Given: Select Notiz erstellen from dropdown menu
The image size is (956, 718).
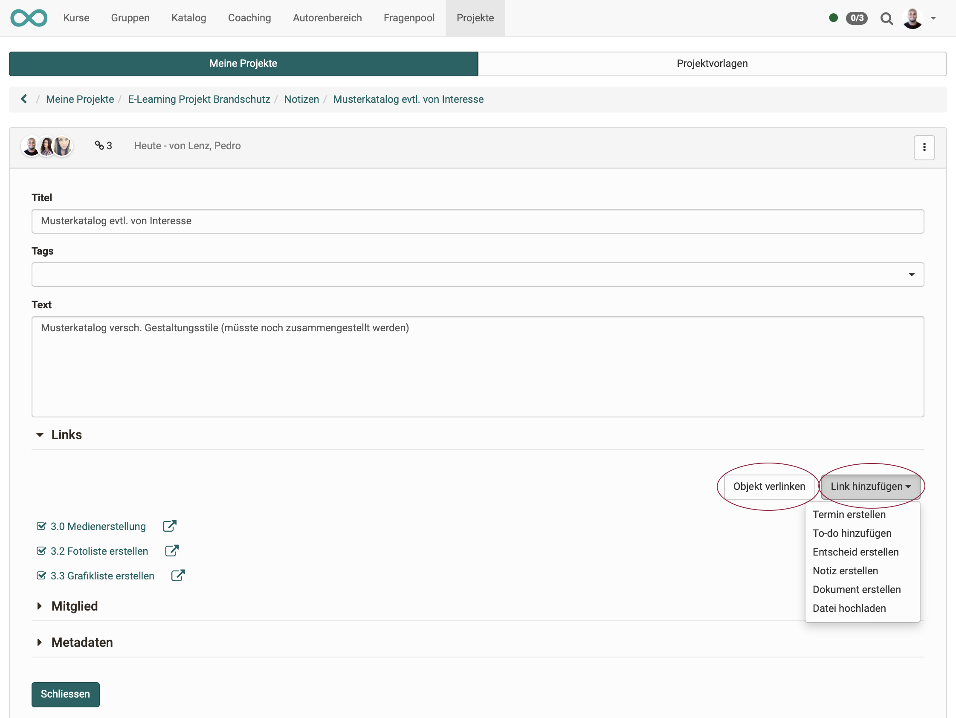Looking at the screenshot, I should point(845,570).
